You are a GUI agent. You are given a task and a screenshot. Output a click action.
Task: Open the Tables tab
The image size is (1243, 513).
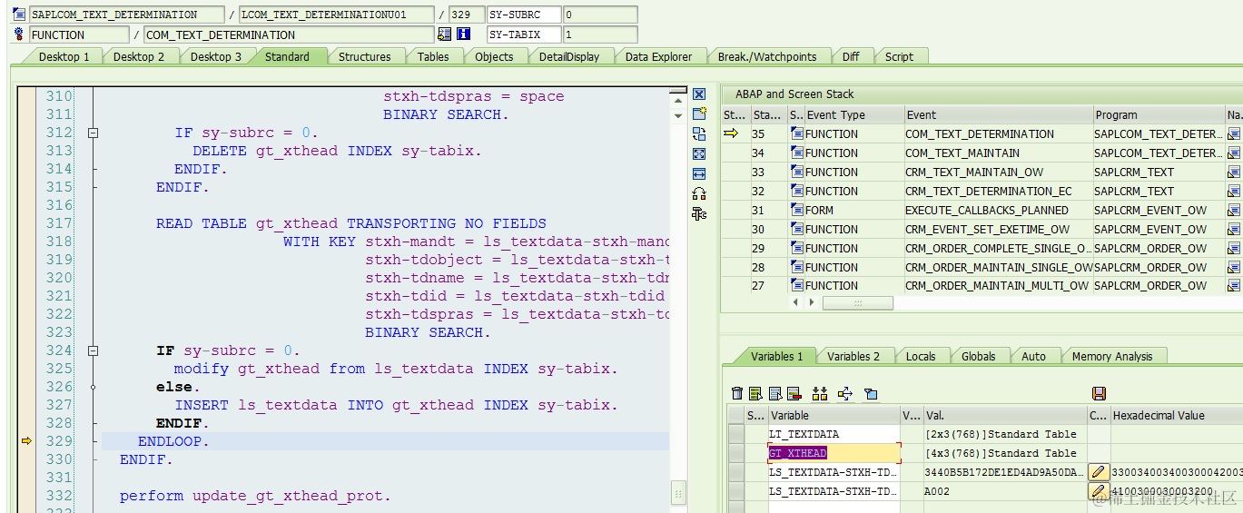(x=433, y=56)
